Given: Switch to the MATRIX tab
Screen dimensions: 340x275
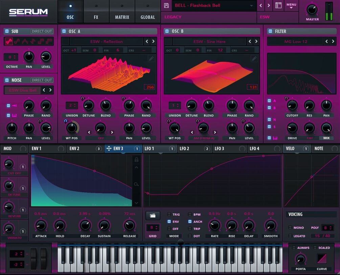Looking at the screenshot, I should (122, 11).
